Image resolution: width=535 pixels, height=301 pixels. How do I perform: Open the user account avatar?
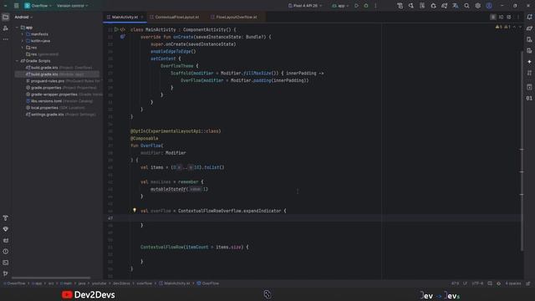(489, 6)
